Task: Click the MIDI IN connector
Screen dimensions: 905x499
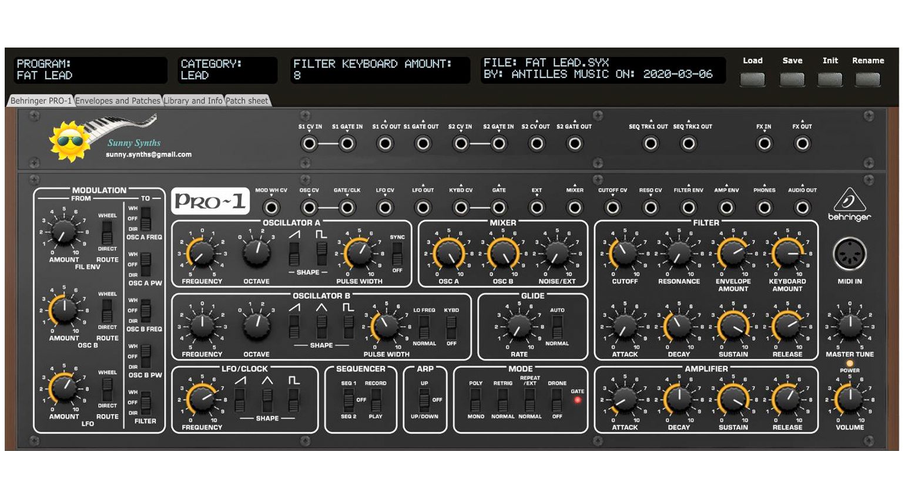Action: coord(850,255)
